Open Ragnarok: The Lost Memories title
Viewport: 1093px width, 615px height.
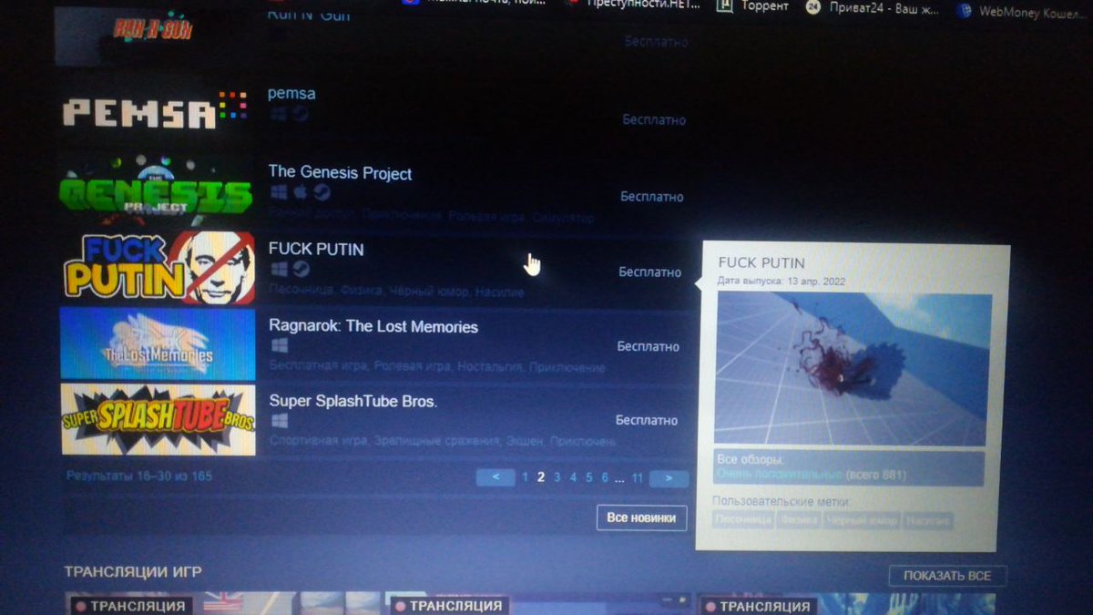click(373, 326)
